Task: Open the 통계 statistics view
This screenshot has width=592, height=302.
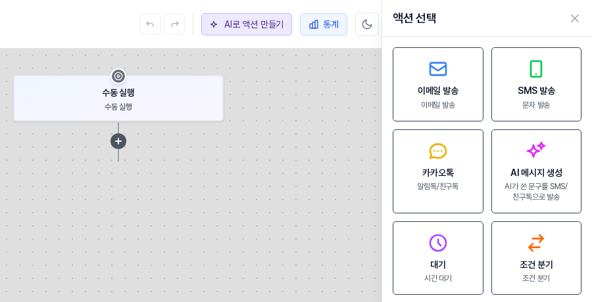Action: 324,24
